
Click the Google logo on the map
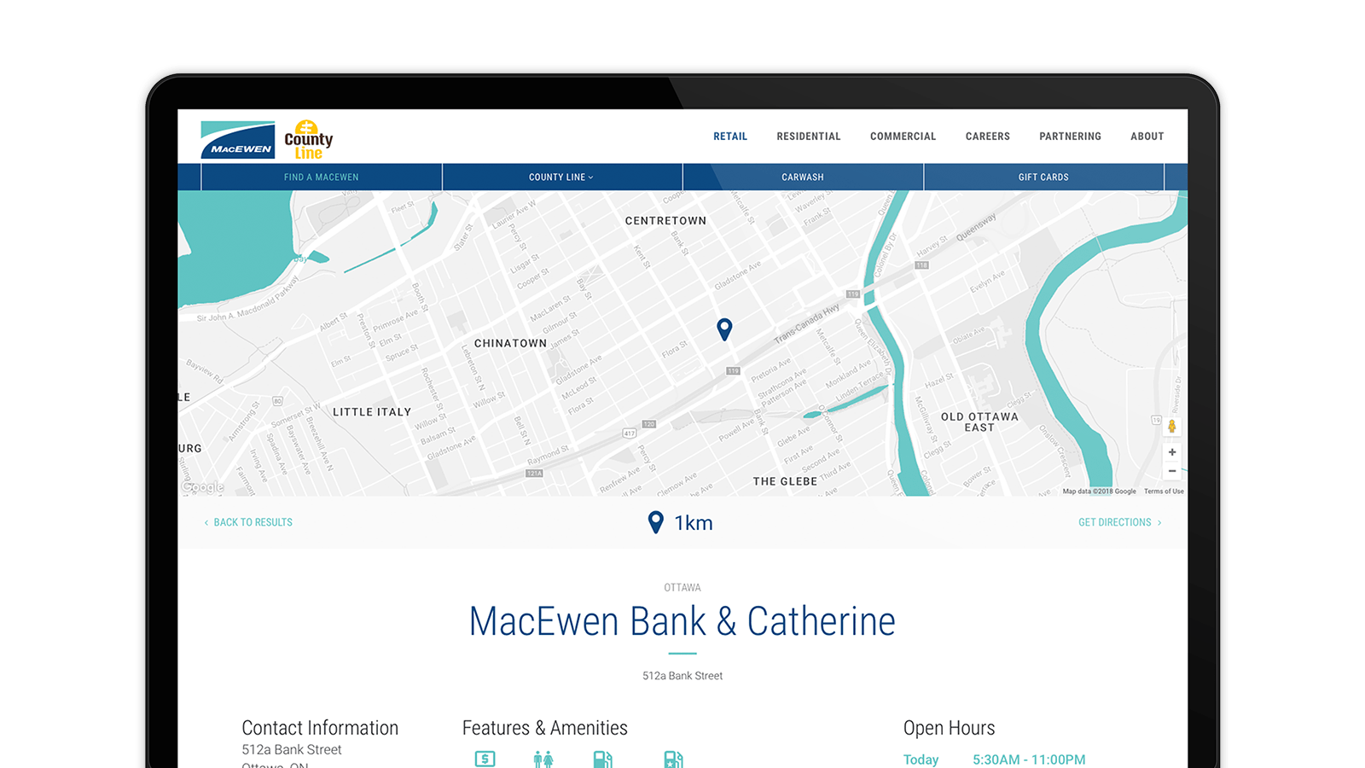coord(203,487)
